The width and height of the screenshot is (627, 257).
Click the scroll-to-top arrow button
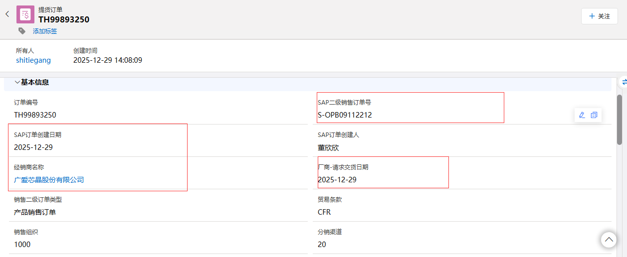[609, 240]
